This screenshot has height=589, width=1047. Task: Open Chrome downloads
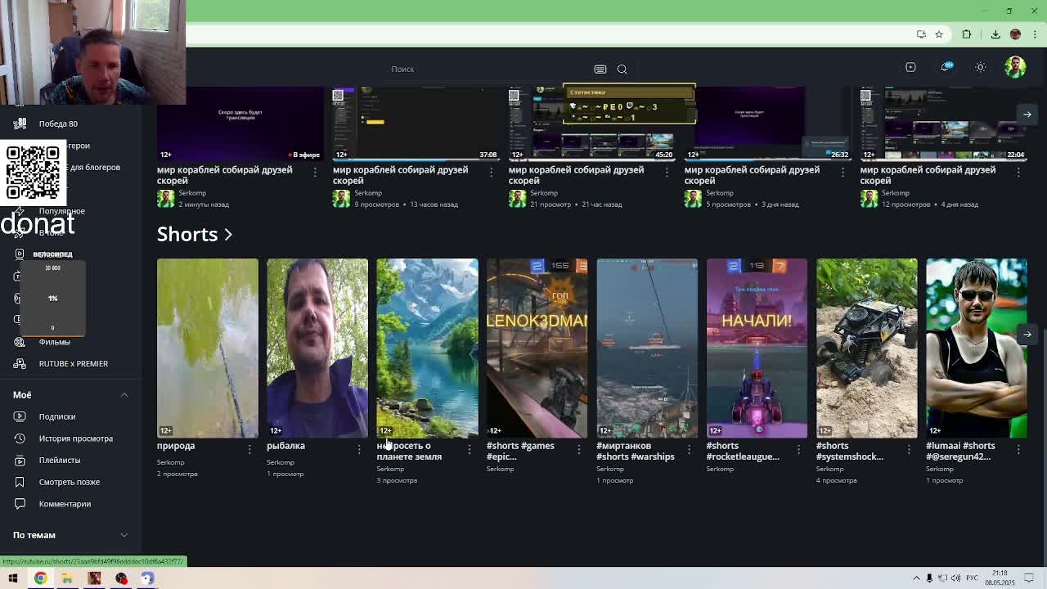995,34
